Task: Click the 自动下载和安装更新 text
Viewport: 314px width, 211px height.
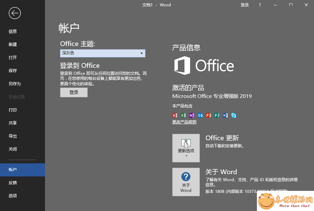Action: coord(224,146)
